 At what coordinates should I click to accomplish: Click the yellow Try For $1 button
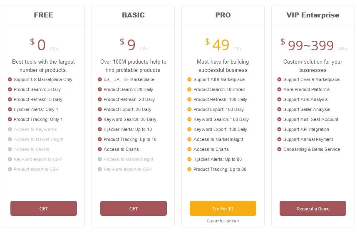[x=223, y=208]
